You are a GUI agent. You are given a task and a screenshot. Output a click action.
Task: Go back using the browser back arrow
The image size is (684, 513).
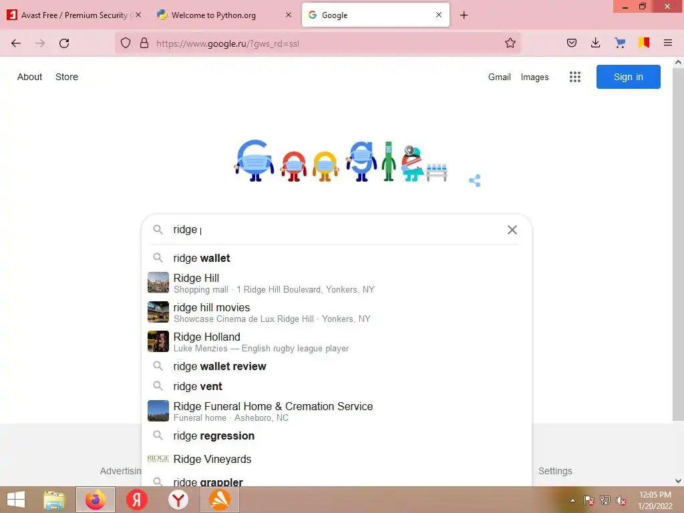point(16,43)
